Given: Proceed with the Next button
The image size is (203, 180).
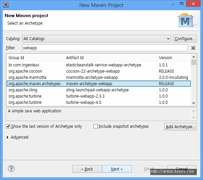Looking at the screenshot, I should (117, 169).
